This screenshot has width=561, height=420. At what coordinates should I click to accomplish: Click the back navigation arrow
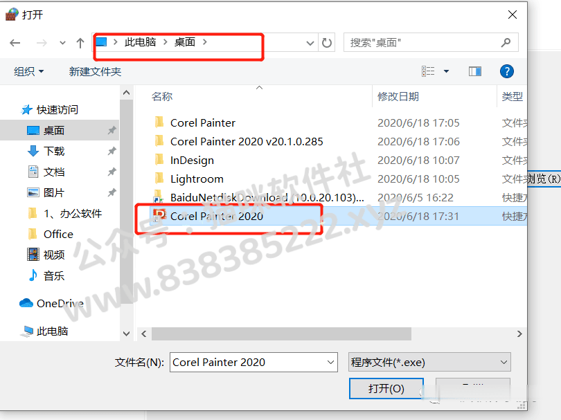[x=15, y=44]
